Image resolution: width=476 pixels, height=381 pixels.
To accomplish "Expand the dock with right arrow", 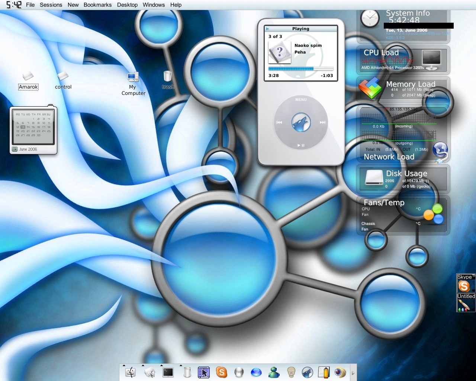I will [x=353, y=373].
